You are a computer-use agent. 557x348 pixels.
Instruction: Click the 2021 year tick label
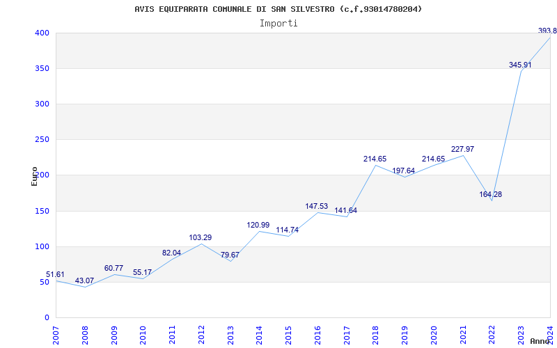(463, 335)
